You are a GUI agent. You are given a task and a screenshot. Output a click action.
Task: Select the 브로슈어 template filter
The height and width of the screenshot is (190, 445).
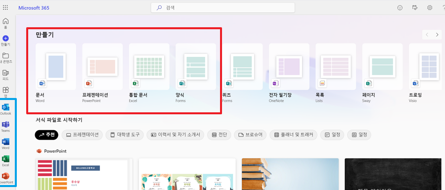[x=250, y=135]
